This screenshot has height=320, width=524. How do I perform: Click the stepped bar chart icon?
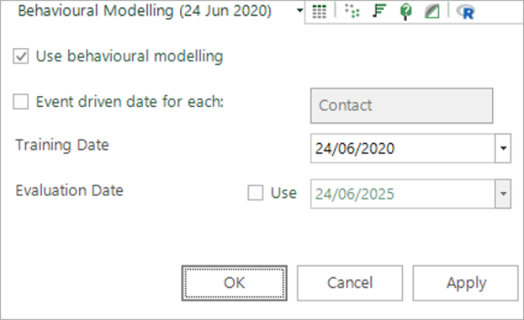tap(378, 12)
